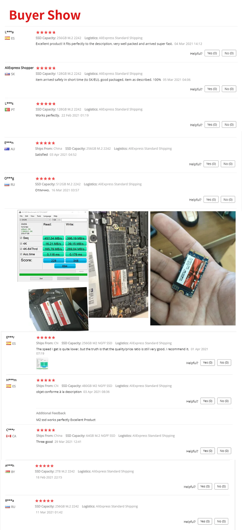Click the Australia flag icon under E***n
This screenshot has height=530, width=242.
click(x=7, y=149)
